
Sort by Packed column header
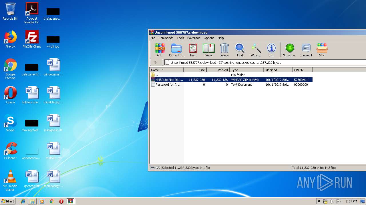(218, 70)
